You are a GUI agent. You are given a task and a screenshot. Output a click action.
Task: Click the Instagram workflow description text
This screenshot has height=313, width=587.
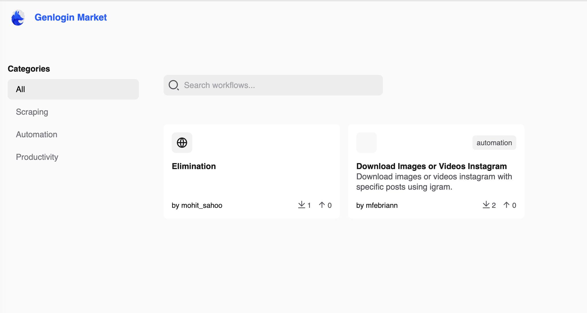(x=434, y=182)
